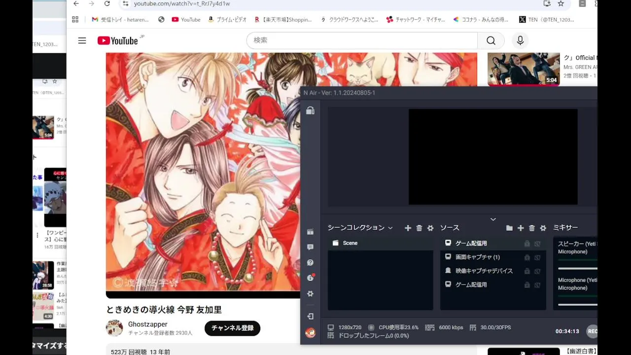Open the YouTube bookmark in bookmarks bar
This screenshot has height=355, width=631.
pos(186,20)
